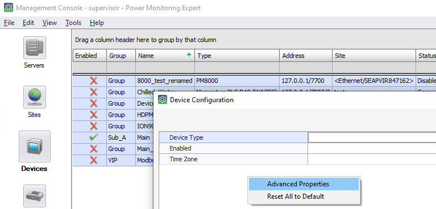Screen dimensions: 436x209
Task: Select the <Ethernet/SEAPVIR847162> site cell
Action: pos(374,81)
